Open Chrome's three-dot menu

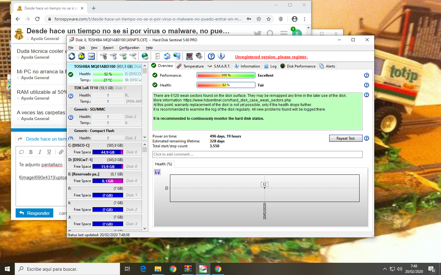click(304, 19)
